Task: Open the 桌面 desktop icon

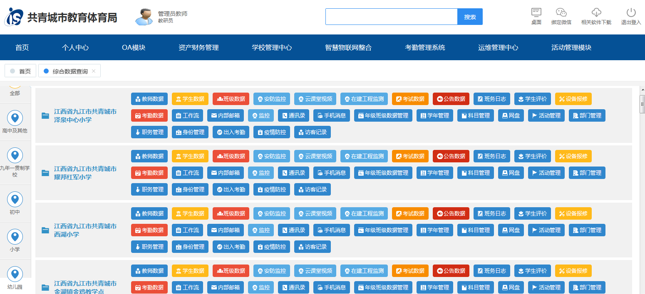Action: 536,12
